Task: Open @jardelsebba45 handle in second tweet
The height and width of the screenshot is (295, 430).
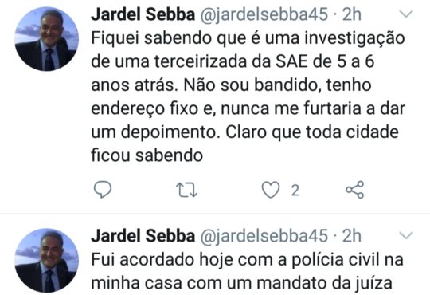Action: (x=264, y=236)
